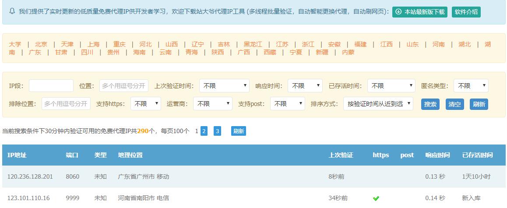Select the 陕西 region link
This screenshot has width=507, height=208.
tap(218, 52)
